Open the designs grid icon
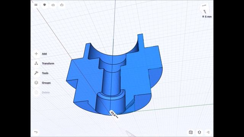This screenshot has width=244, height=137. (36, 5)
